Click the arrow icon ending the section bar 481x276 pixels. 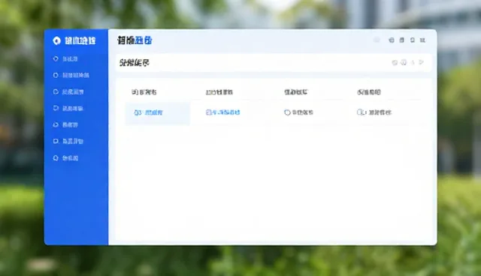(x=422, y=62)
